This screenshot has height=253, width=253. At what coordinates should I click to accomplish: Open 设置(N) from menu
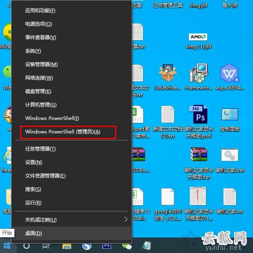(x=72, y=162)
